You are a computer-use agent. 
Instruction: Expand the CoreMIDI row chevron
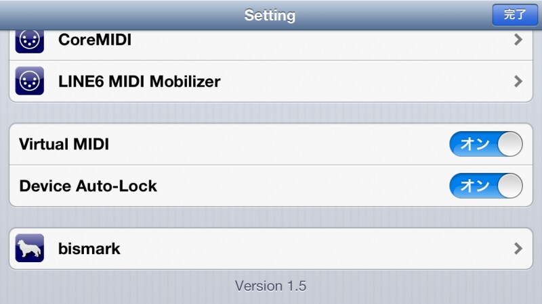click(x=518, y=40)
